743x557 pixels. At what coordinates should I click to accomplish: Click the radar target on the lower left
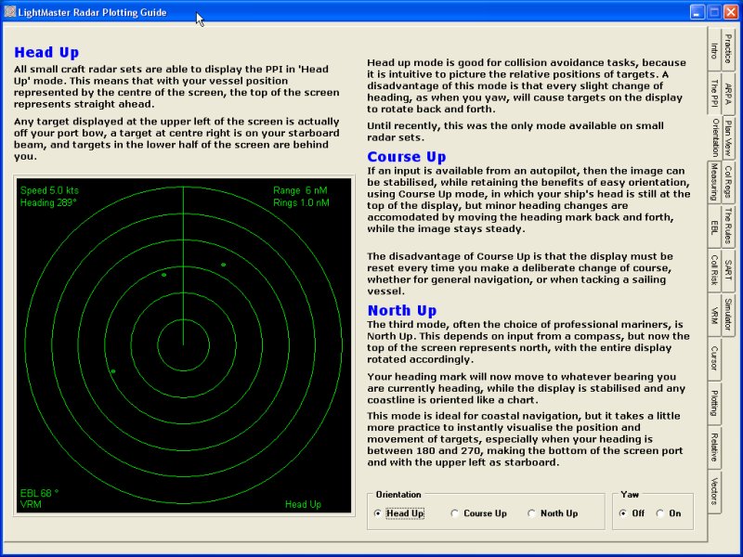coord(113,371)
